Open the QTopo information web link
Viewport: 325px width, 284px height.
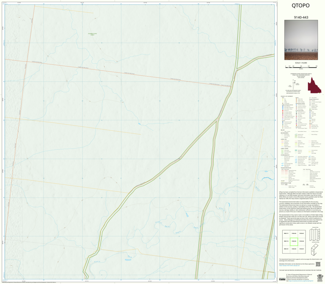[x=289, y=265]
